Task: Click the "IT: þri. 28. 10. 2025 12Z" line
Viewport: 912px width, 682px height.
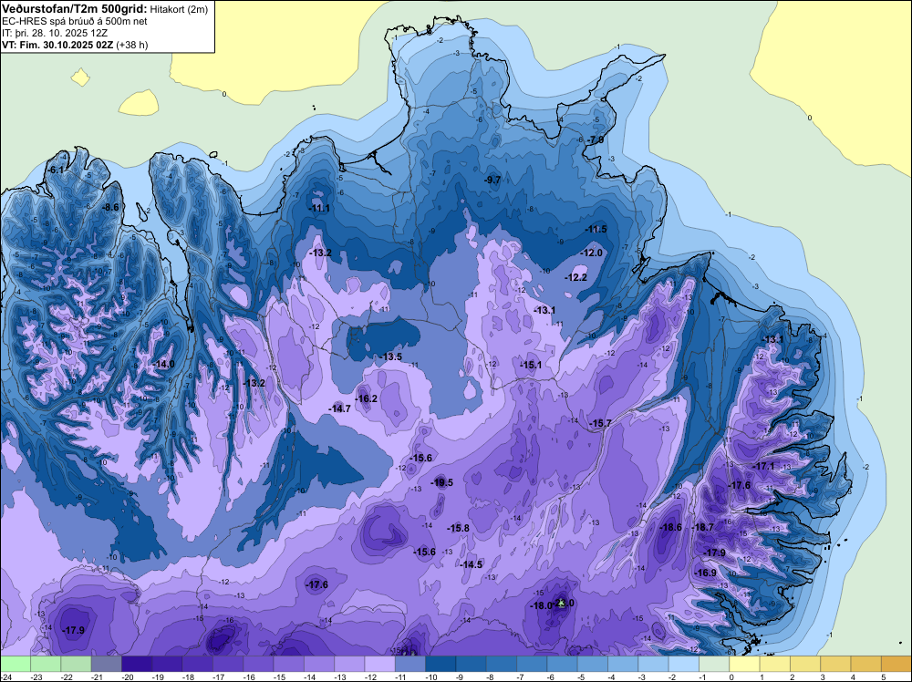Action: 55,33
